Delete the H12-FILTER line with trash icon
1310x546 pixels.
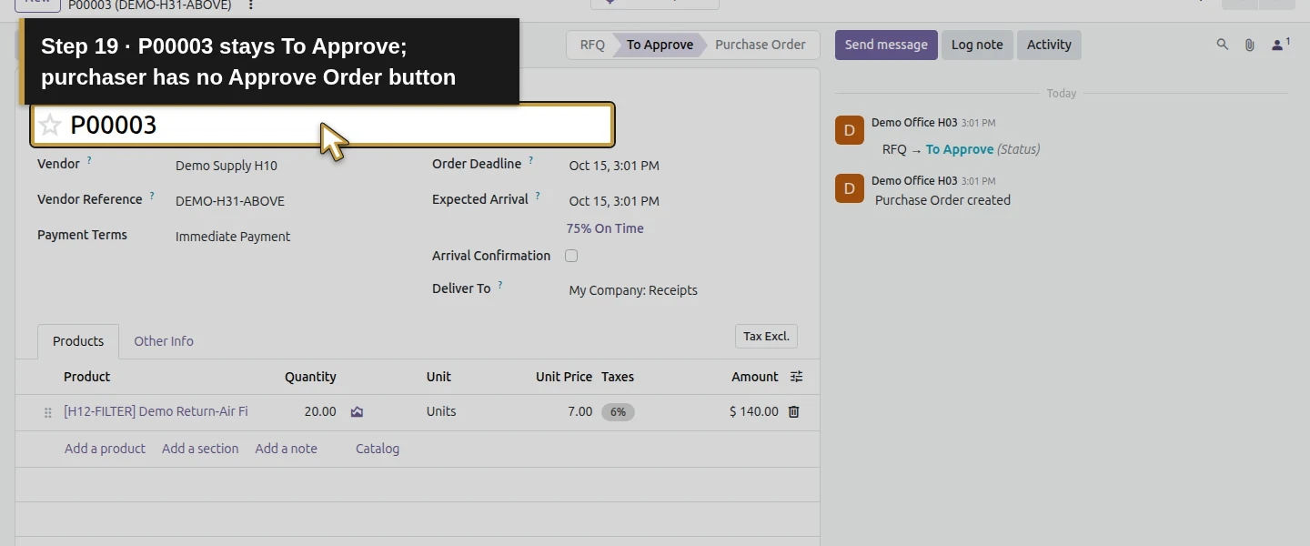click(x=793, y=411)
